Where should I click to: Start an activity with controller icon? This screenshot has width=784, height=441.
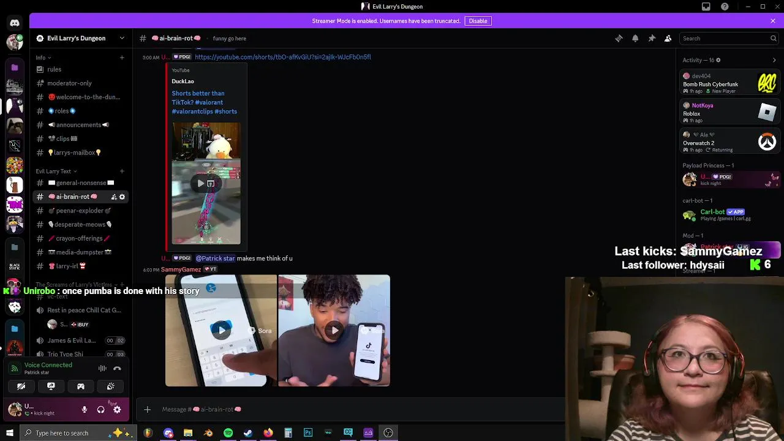coord(81,386)
